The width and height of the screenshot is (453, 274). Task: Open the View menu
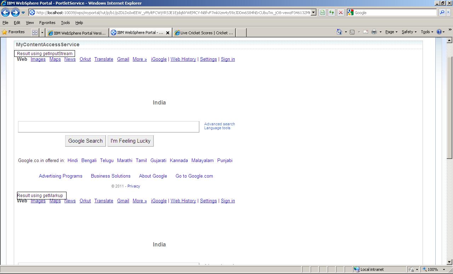(x=30, y=23)
